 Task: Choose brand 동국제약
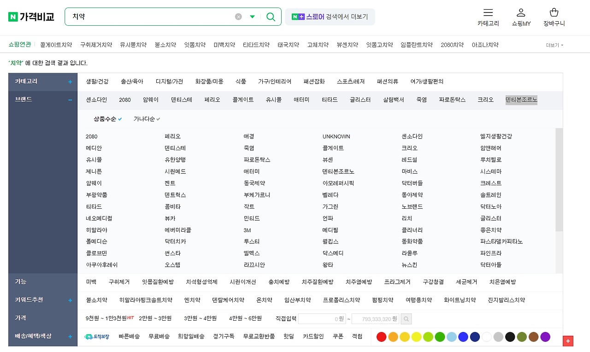click(x=254, y=183)
